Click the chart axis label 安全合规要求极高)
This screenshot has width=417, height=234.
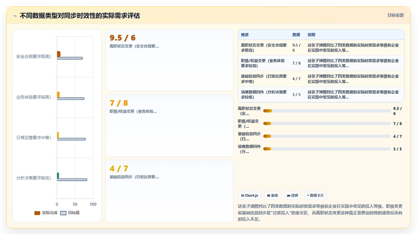tap(34, 57)
